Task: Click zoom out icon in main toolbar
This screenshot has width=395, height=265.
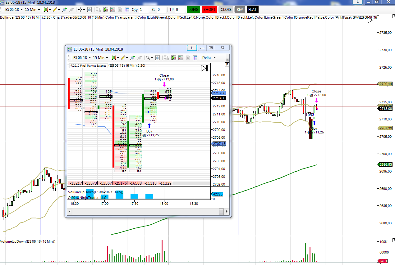Action: [71, 10]
